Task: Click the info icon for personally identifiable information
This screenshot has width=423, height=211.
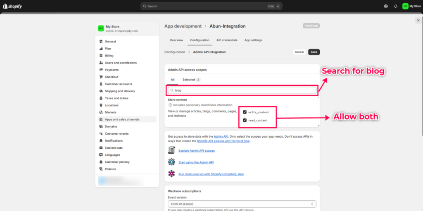Action: click(170, 105)
